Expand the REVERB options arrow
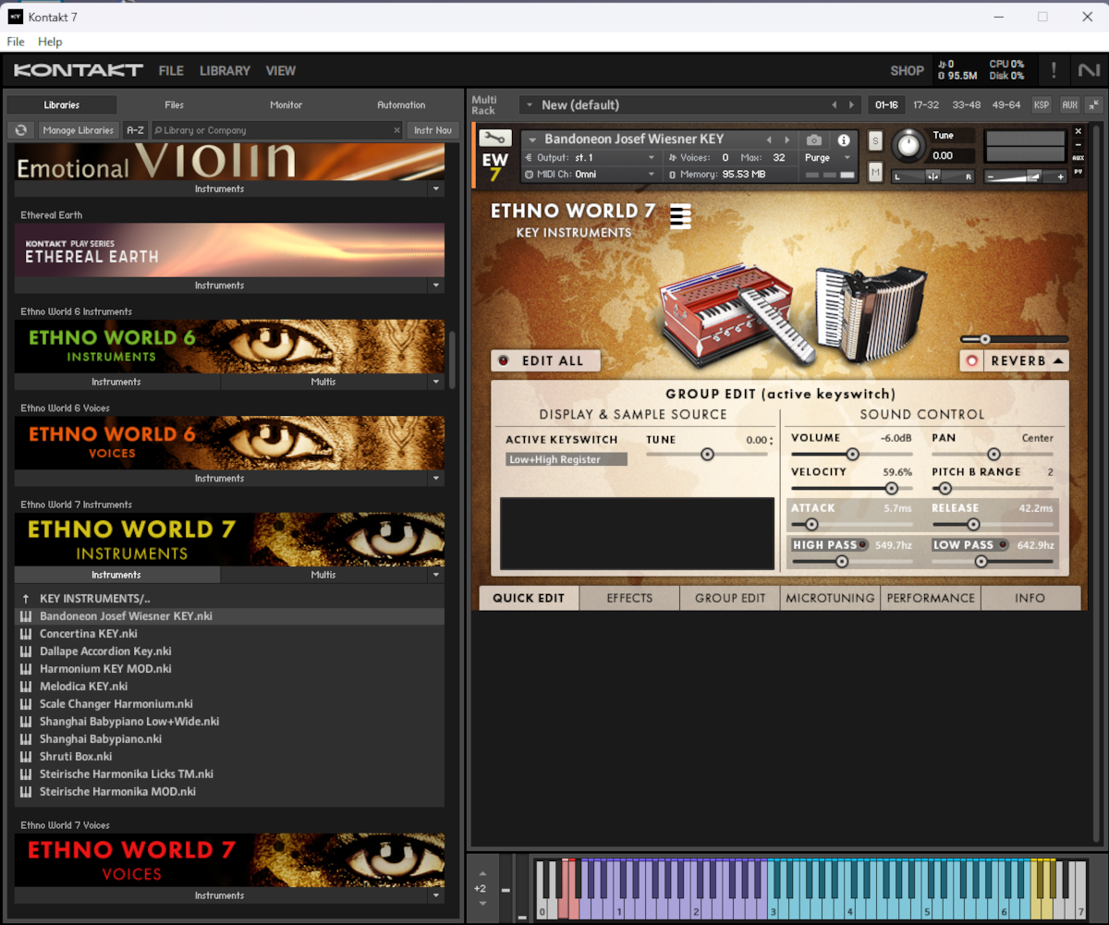 [1058, 360]
